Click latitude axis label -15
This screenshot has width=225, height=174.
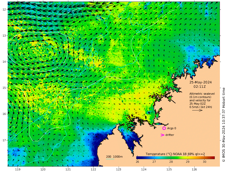pyautogui.click(x=4, y=88)
